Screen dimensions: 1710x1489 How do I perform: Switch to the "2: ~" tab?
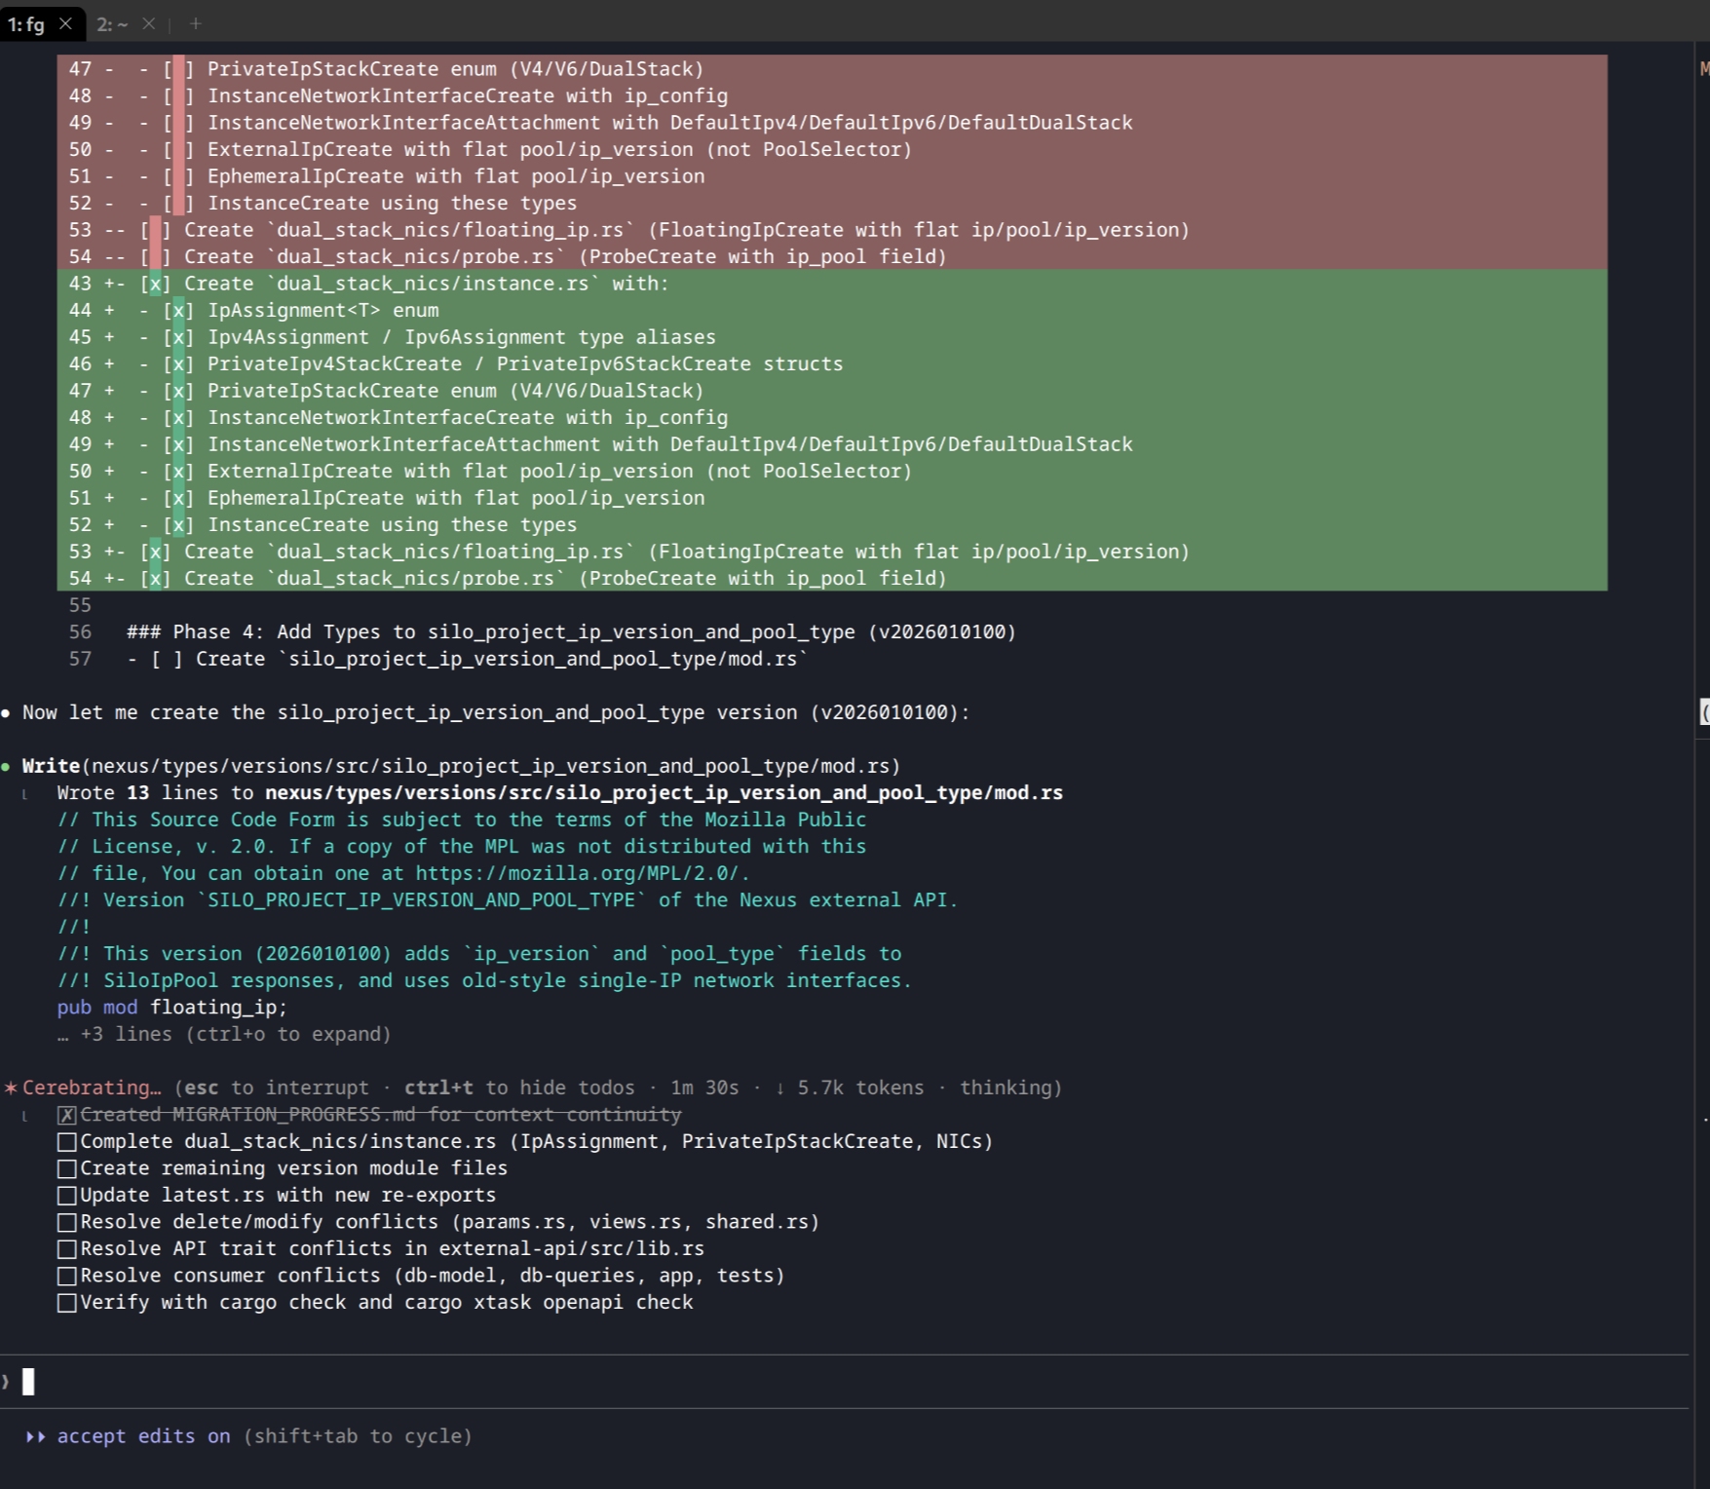[x=112, y=24]
